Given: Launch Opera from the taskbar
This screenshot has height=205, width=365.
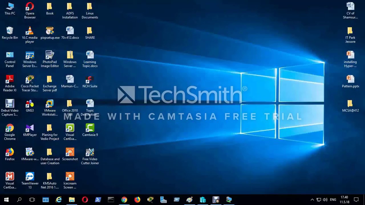Looking at the screenshot, I should coord(85,200).
